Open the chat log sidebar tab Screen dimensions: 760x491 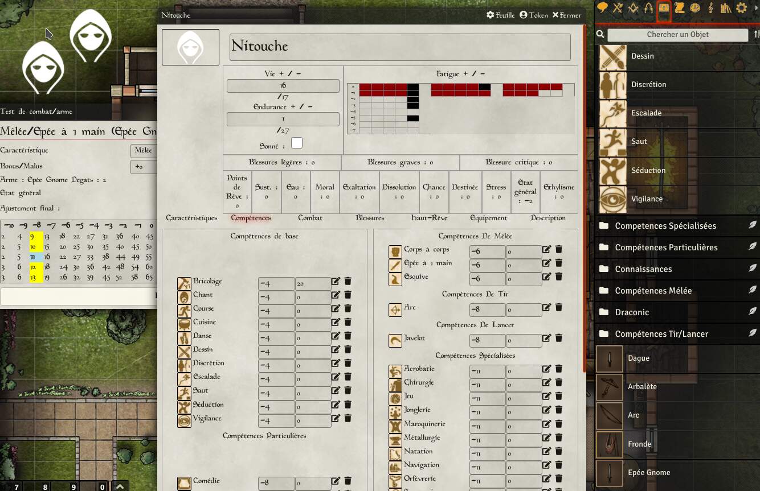click(602, 8)
